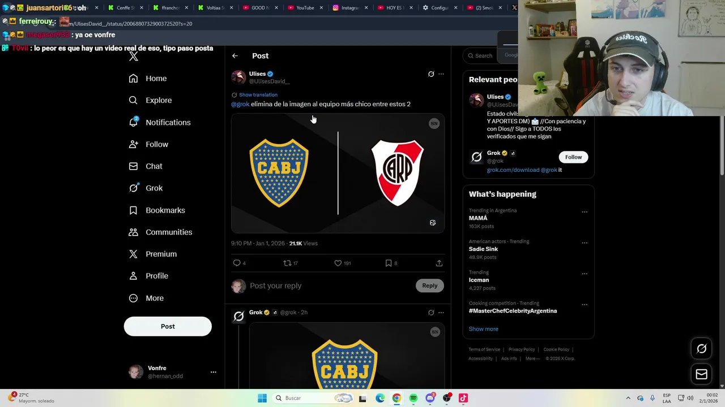Image resolution: width=725 pixels, height=407 pixels.
Task: Open Bookmarks in sidebar
Action: point(157,210)
